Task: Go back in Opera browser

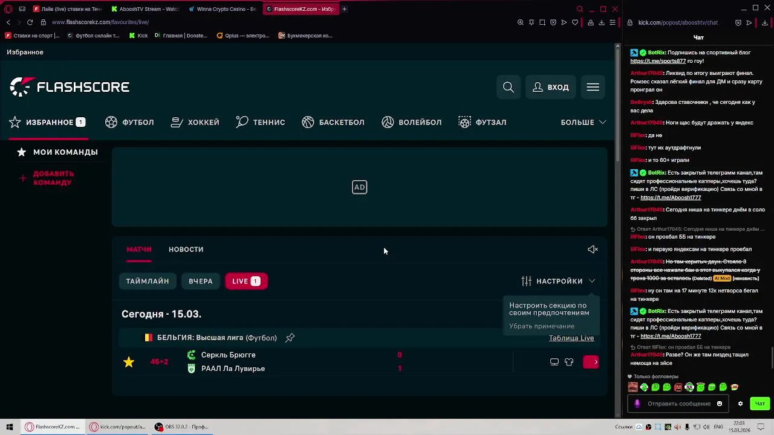Action: point(8,22)
